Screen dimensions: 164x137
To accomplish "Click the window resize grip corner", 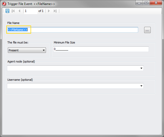I will (161, 133).
